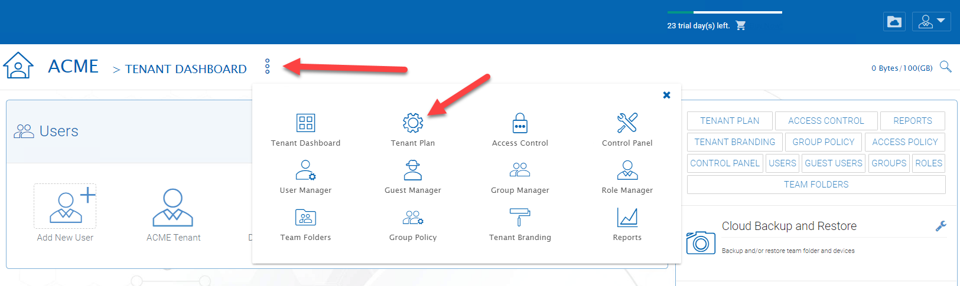This screenshot has height=286, width=960.
Task: Close the tenant menu popup
Action: click(x=666, y=95)
